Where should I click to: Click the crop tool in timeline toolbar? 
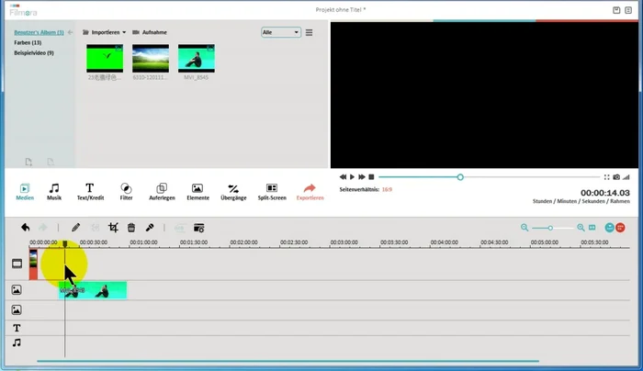pos(113,227)
